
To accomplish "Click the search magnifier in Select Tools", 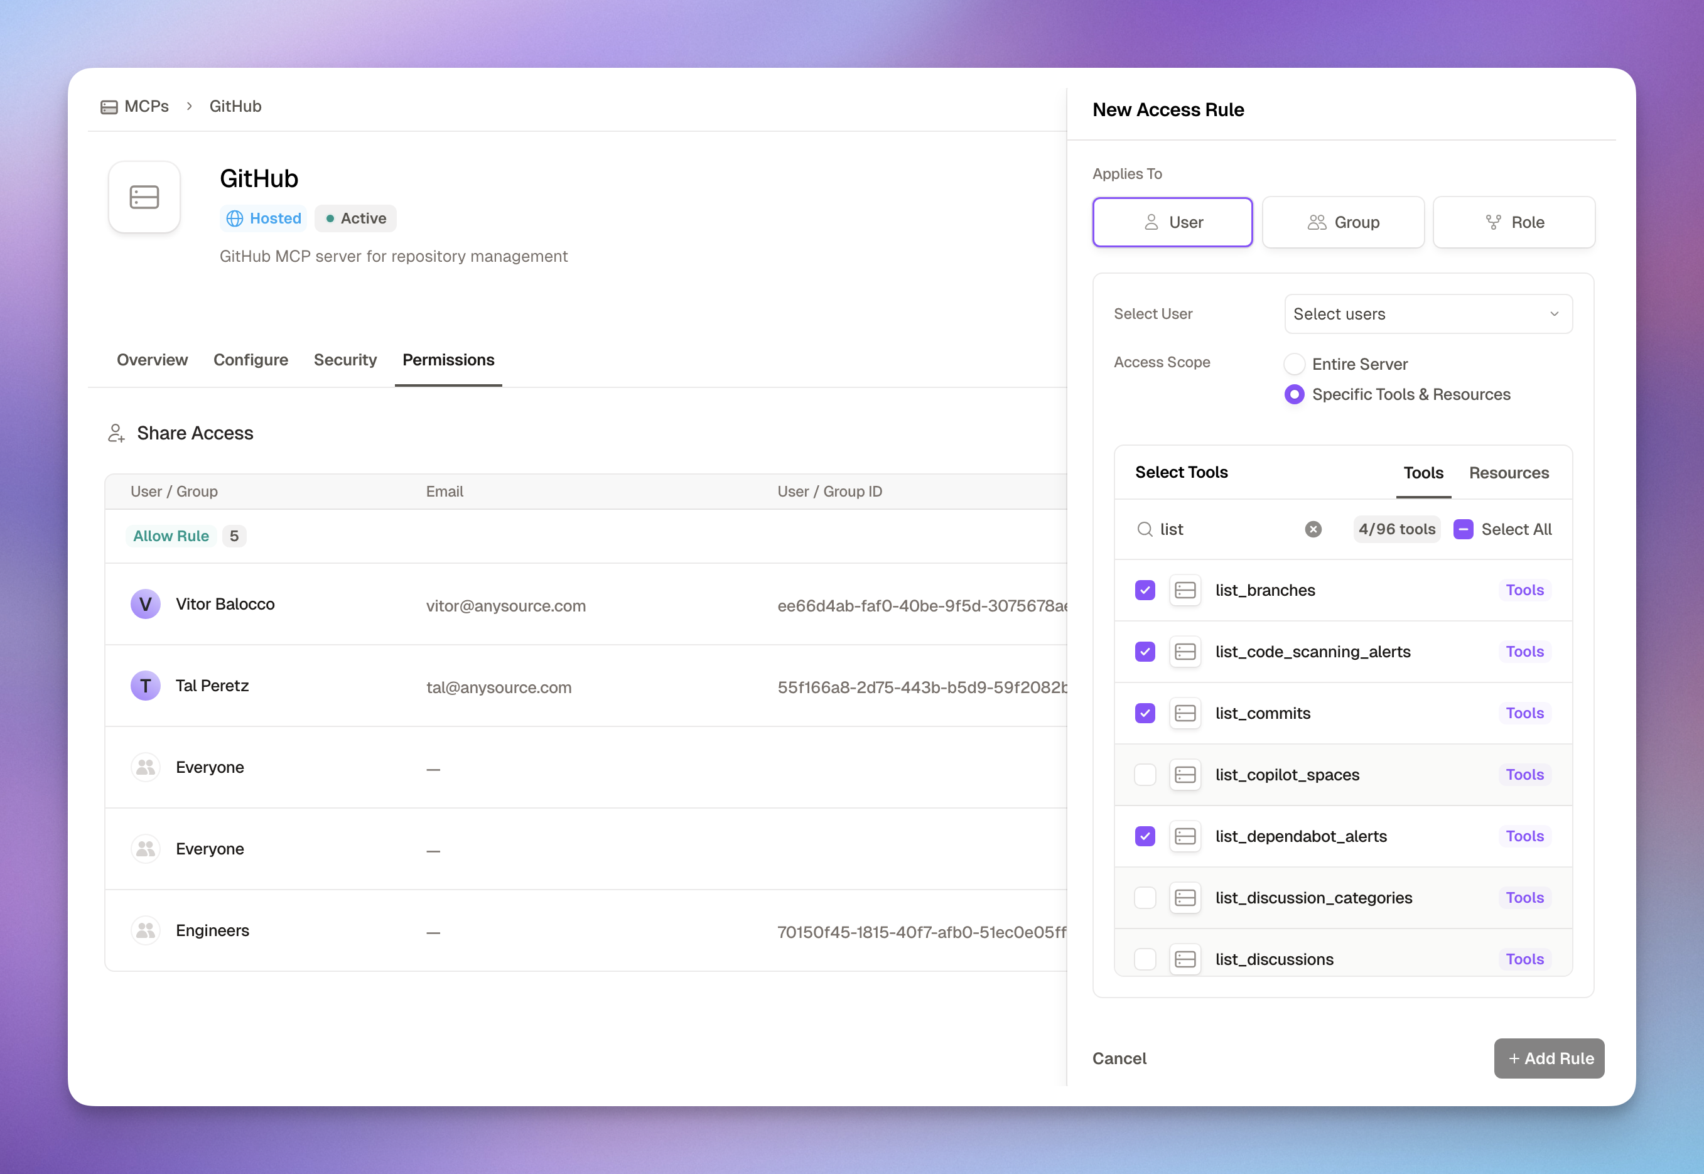I will pyautogui.click(x=1145, y=529).
